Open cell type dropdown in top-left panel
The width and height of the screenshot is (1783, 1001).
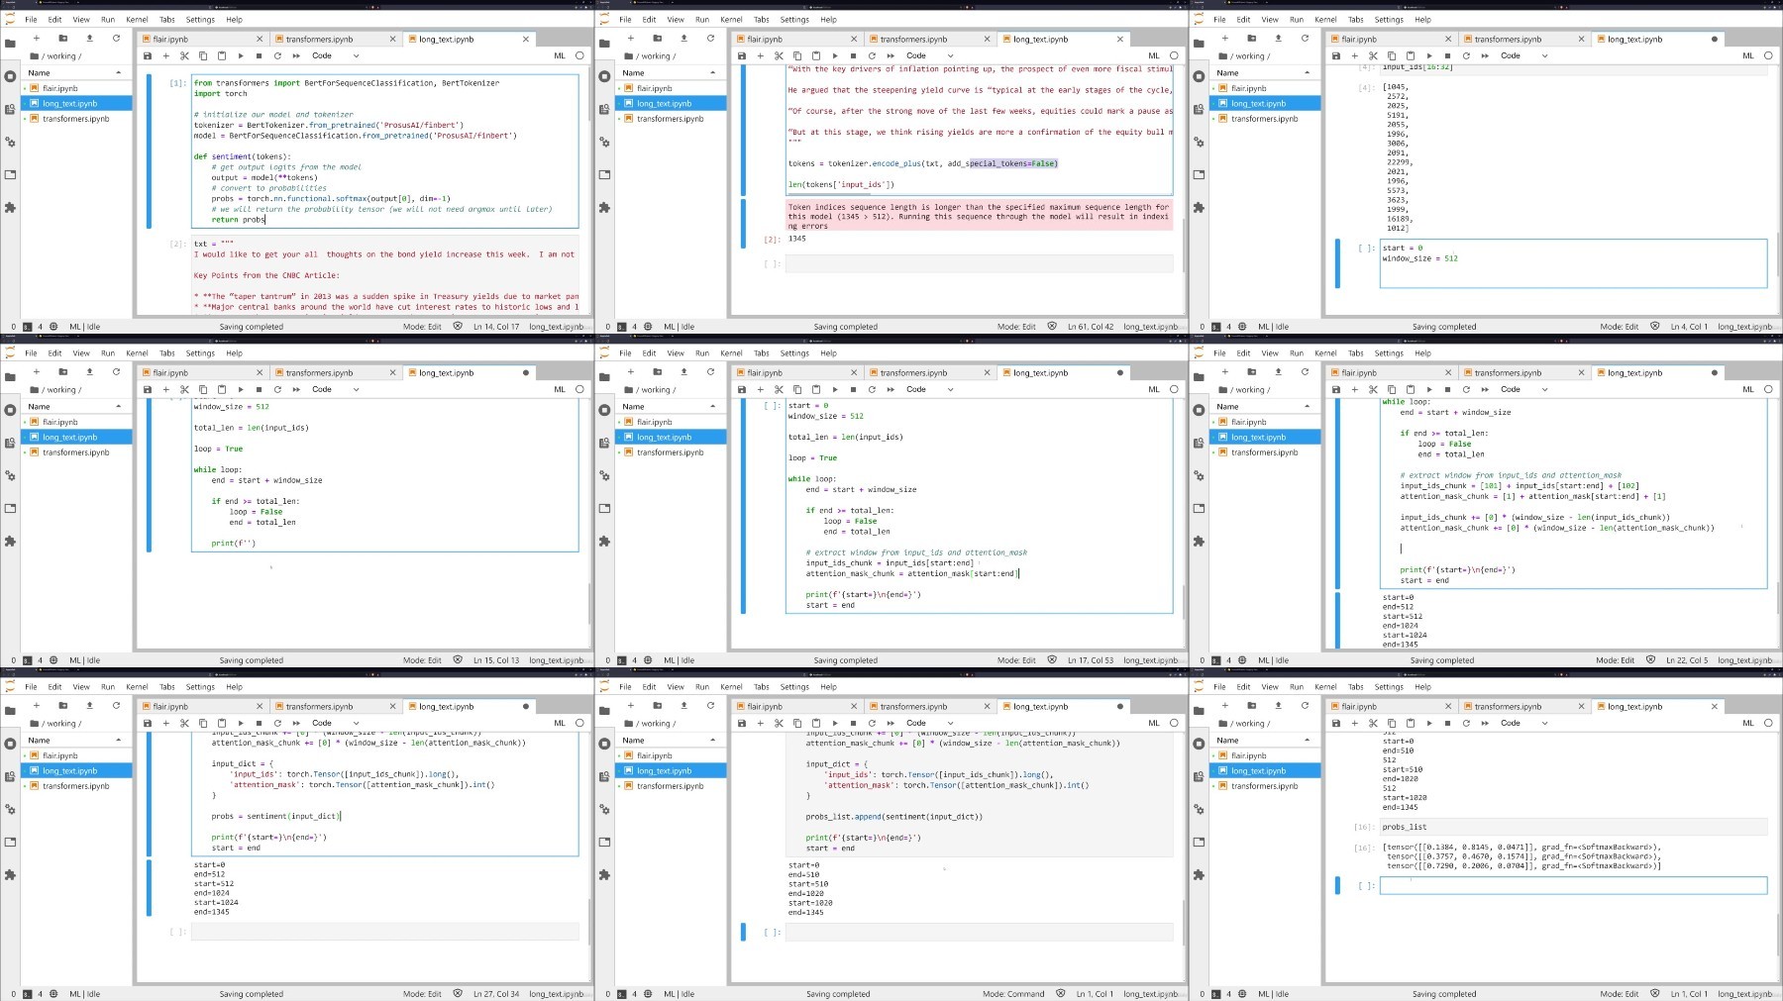click(x=335, y=55)
